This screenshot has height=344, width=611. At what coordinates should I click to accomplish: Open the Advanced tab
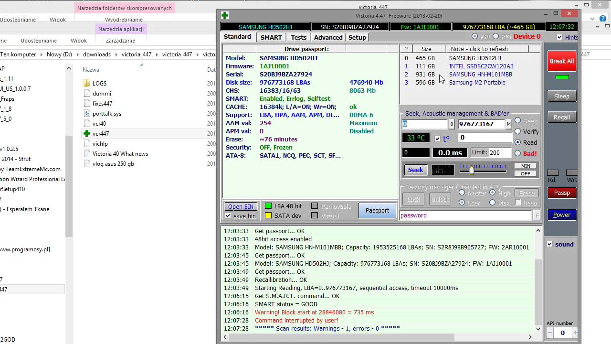click(328, 37)
